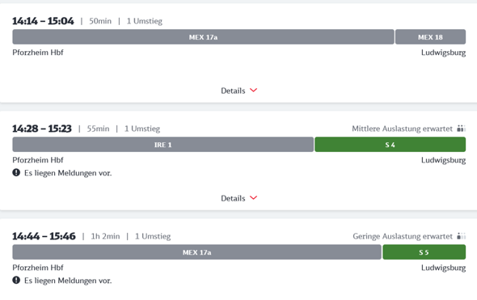The width and height of the screenshot is (477, 300).
Task: Expand Details of the 14:28 connection
Action: pyautogui.click(x=238, y=198)
